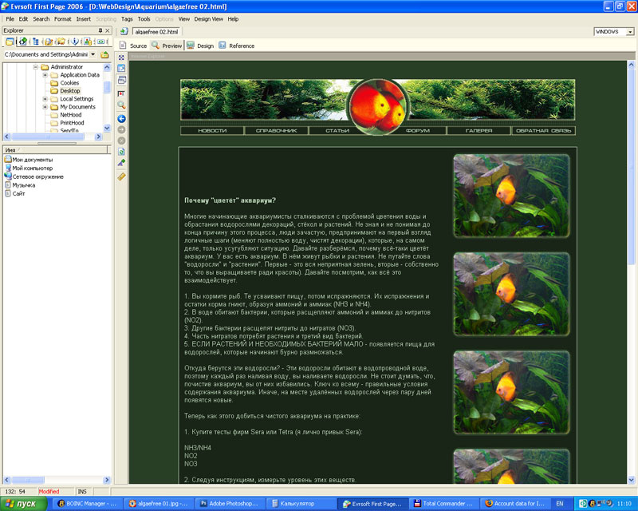Click the blue info 'i' icon in Explorer toolbar
The image size is (638, 511).
tap(74, 42)
